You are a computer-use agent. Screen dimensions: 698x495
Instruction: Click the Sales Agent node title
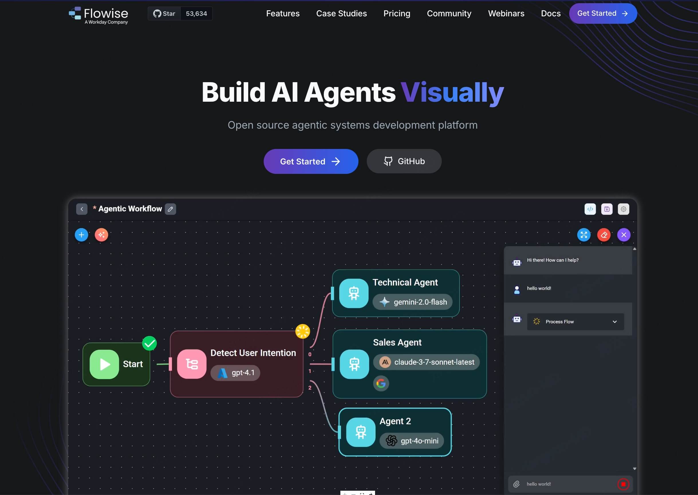397,343
